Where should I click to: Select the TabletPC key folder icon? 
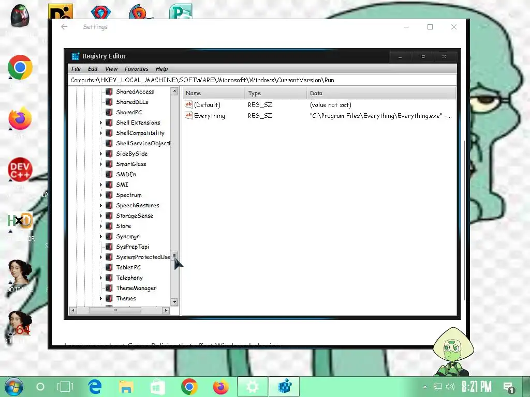coord(109,267)
